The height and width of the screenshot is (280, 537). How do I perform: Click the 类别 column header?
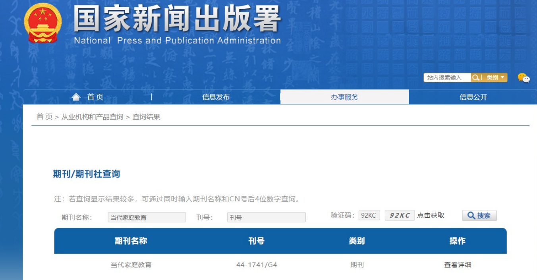pyautogui.click(x=357, y=241)
